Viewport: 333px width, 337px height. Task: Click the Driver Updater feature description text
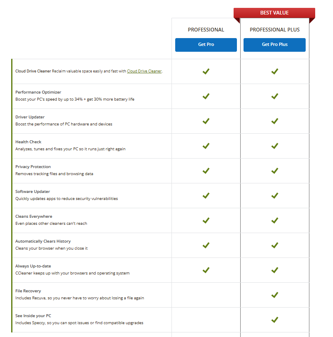tap(64, 124)
